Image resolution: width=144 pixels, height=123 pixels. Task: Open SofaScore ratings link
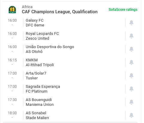click(123, 10)
